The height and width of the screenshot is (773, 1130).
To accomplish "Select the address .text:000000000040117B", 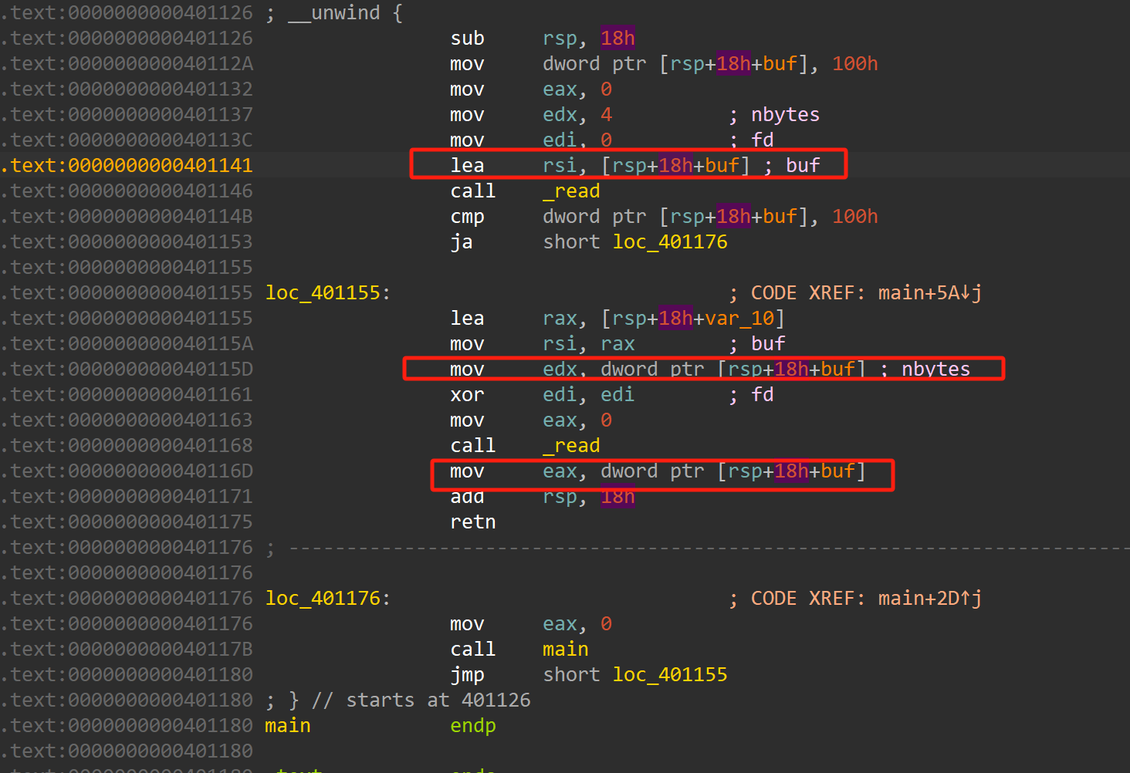I will coord(127,649).
